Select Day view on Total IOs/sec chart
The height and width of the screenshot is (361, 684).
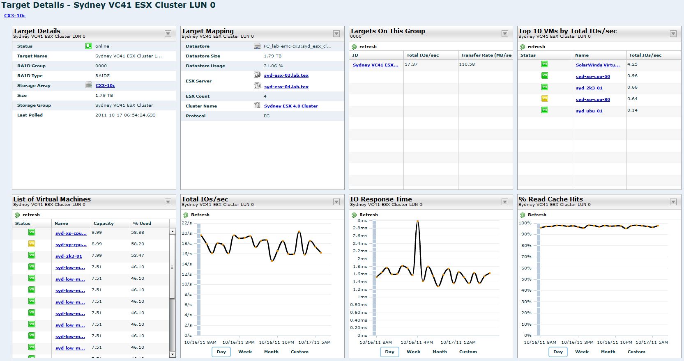click(221, 352)
